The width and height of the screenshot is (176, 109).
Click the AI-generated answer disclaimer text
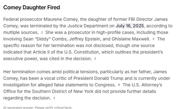click(x=38, y=108)
